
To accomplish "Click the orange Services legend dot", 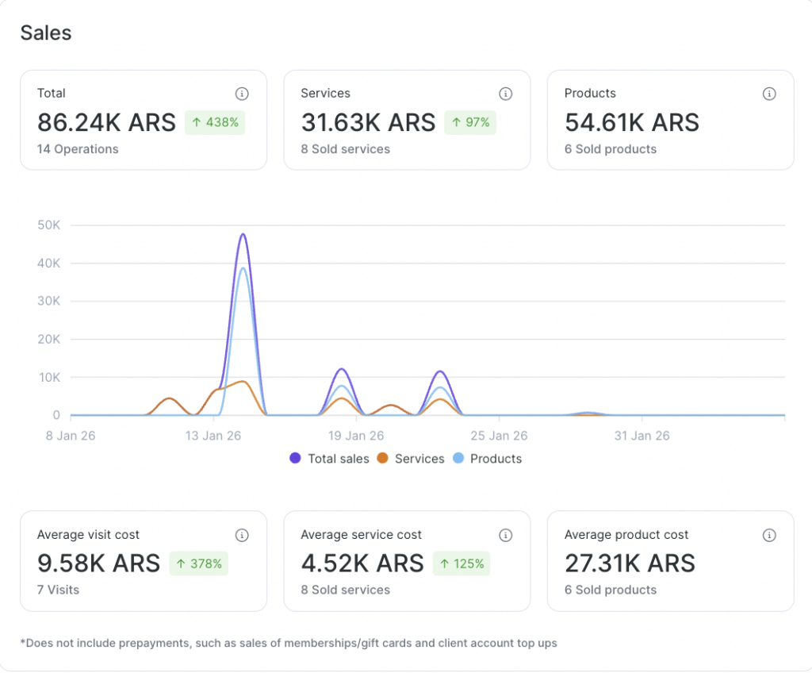I will pyautogui.click(x=382, y=459).
